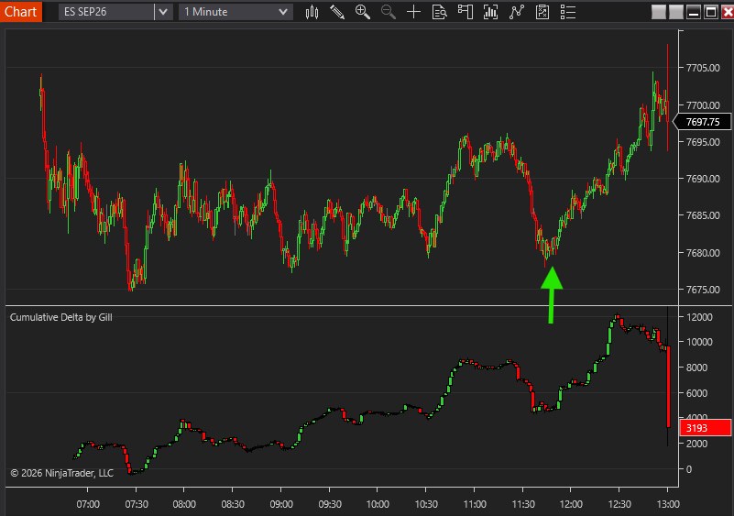
Task: Click the ES SEP26 instrument field
Action: pos(106,12)
